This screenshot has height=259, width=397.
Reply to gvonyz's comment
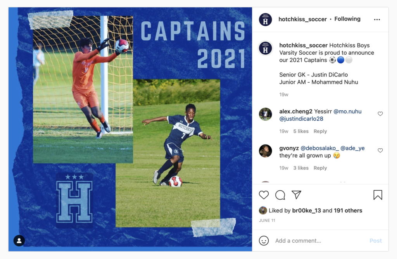point(320,168)
